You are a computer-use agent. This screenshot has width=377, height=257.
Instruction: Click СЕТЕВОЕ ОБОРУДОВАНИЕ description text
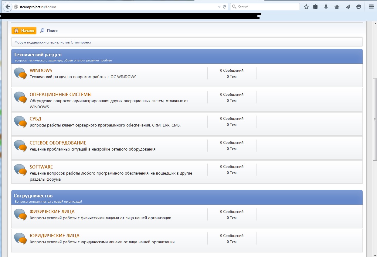tap(93, 149)
